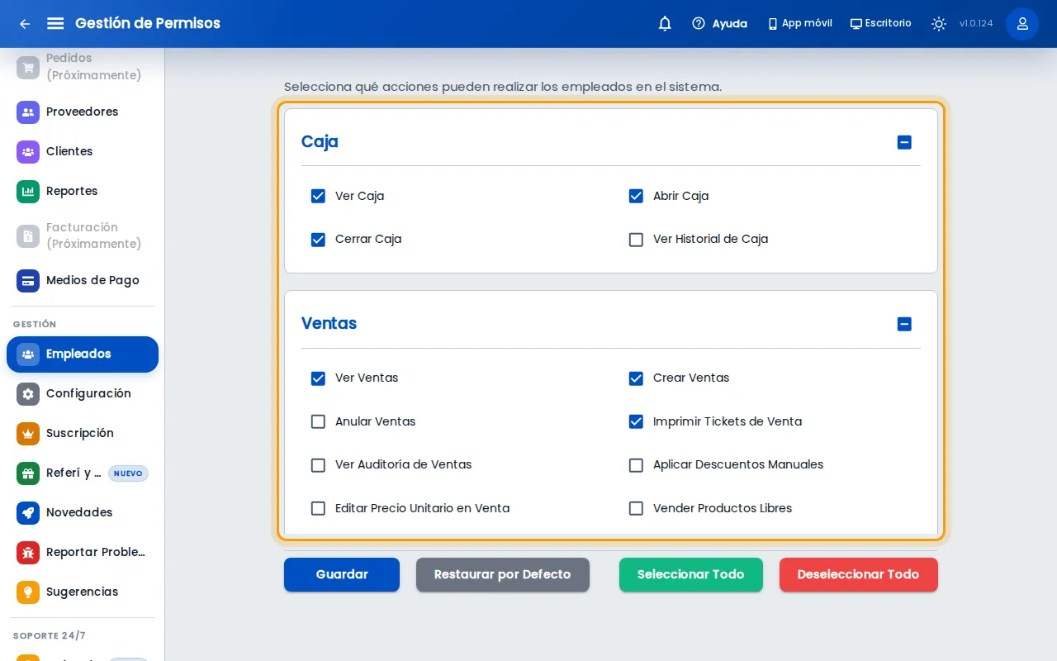Click Restaurar por Defecto
Image resolution: width=1057 pixels, height=661 pixels.
click(503, 575)
